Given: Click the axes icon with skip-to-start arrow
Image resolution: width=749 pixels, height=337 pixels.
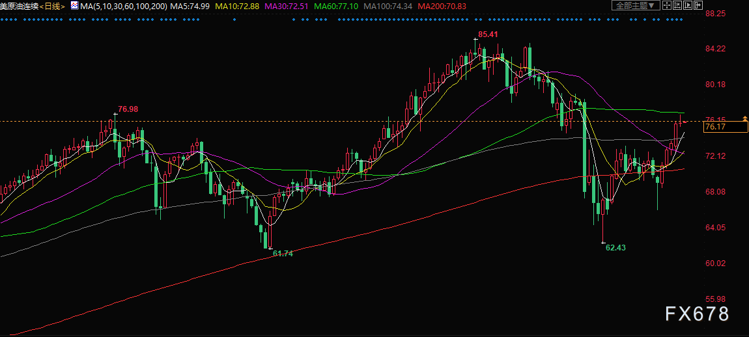Looking at the screenshot, I should coord(677,5).
